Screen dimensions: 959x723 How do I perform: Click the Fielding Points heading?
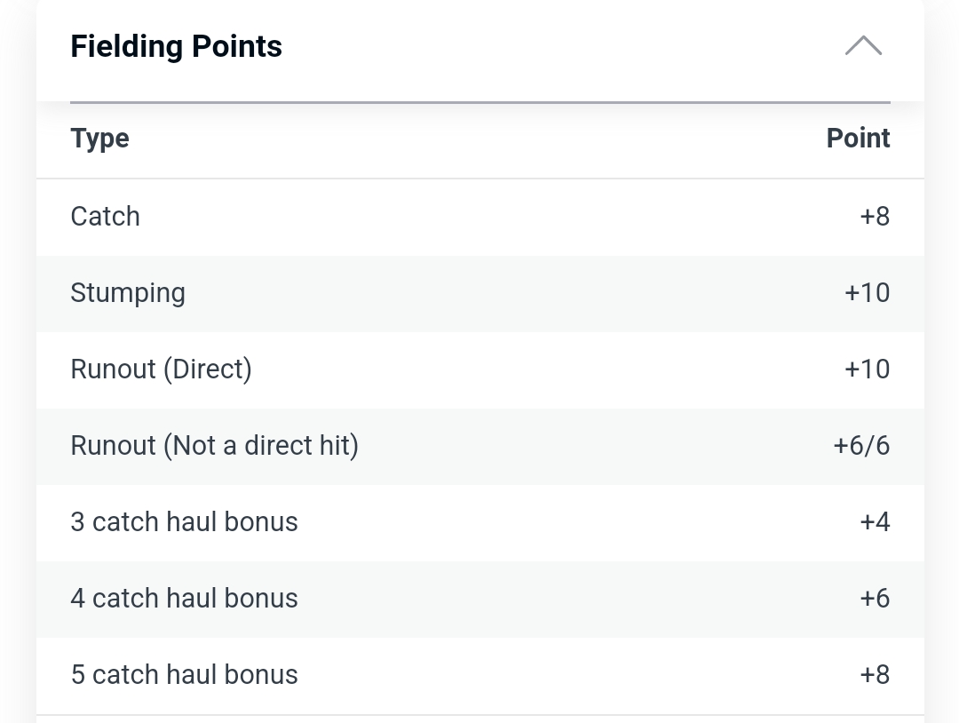[176, 46]
